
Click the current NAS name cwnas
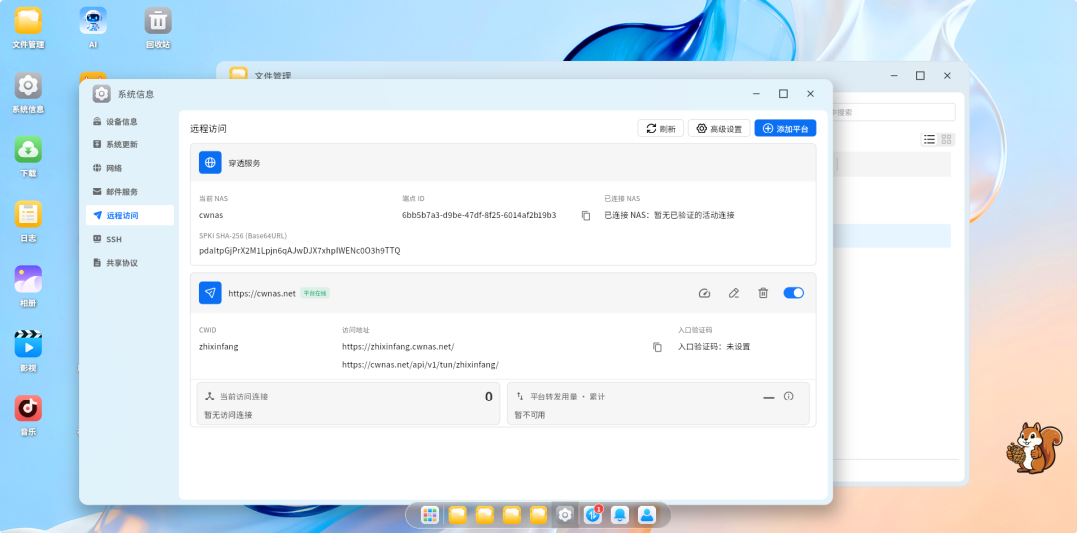211,215
